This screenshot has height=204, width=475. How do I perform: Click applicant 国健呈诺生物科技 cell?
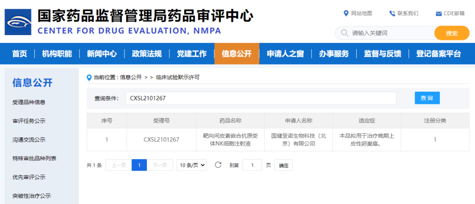coord(298,140)
